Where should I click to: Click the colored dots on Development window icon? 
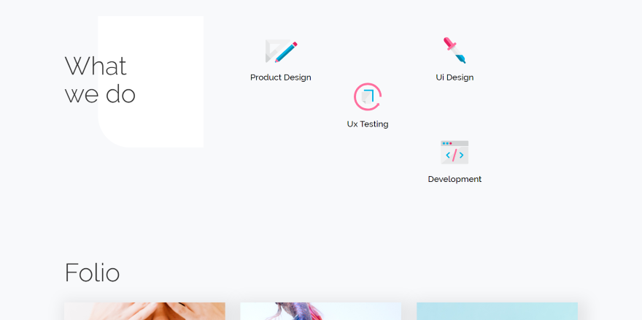point(447,143)
